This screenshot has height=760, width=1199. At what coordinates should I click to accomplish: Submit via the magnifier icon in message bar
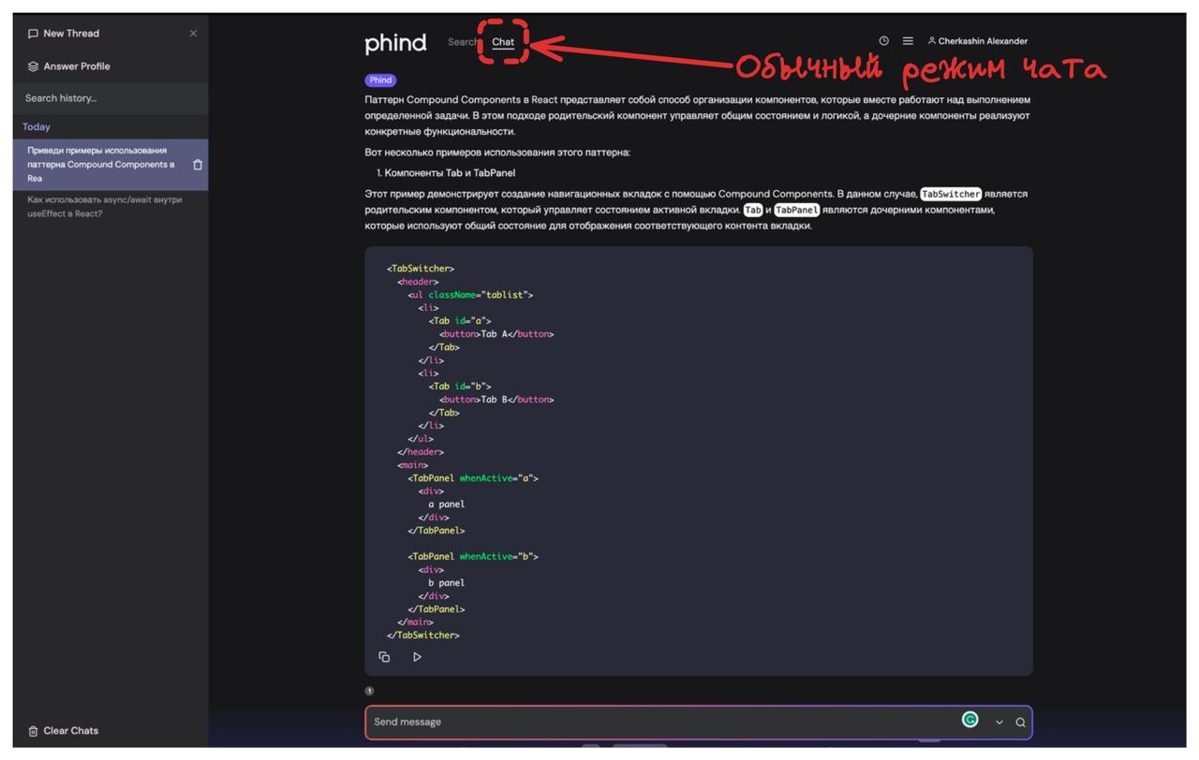(1019, 722)
